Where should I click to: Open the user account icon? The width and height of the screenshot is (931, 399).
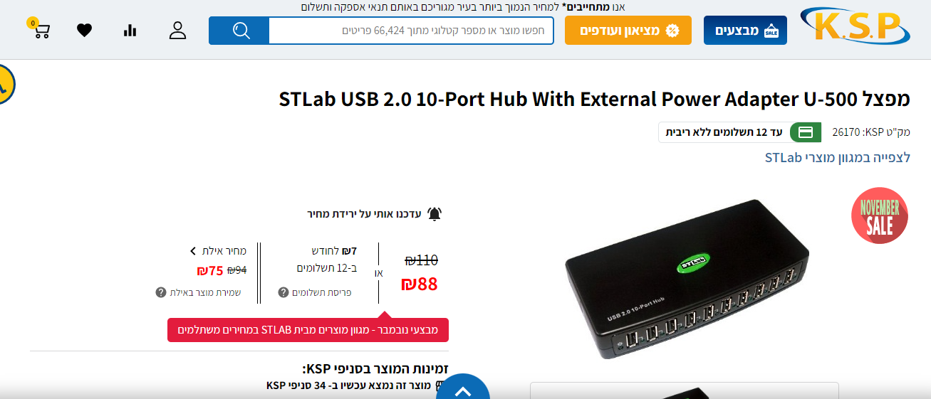click(177, 30)
